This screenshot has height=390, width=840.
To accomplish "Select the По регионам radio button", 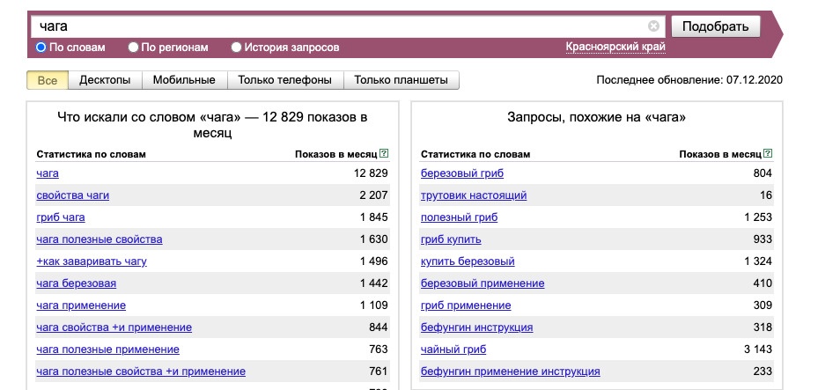I will tap(133, 48).
